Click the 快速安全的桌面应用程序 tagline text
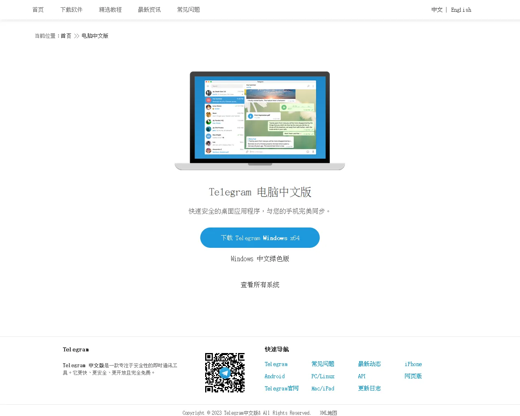This screenshot has width=520, height=416. [260, 211]
